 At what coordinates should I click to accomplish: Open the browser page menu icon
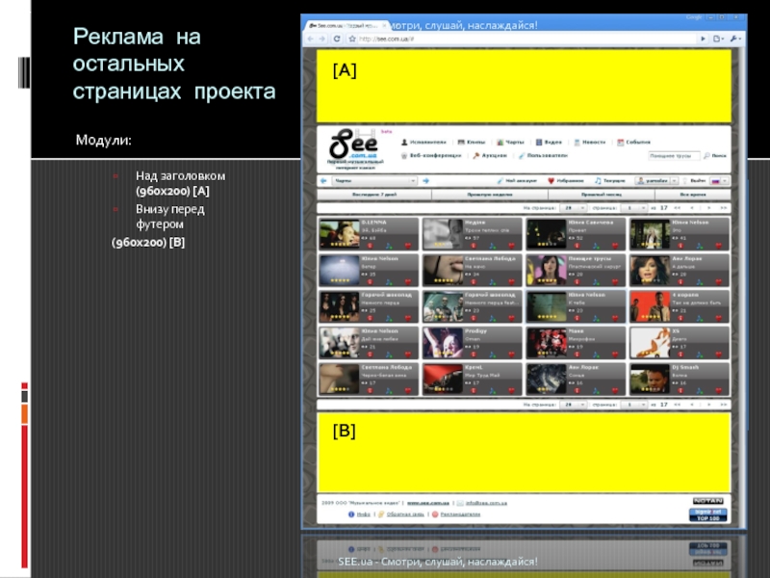717,39
